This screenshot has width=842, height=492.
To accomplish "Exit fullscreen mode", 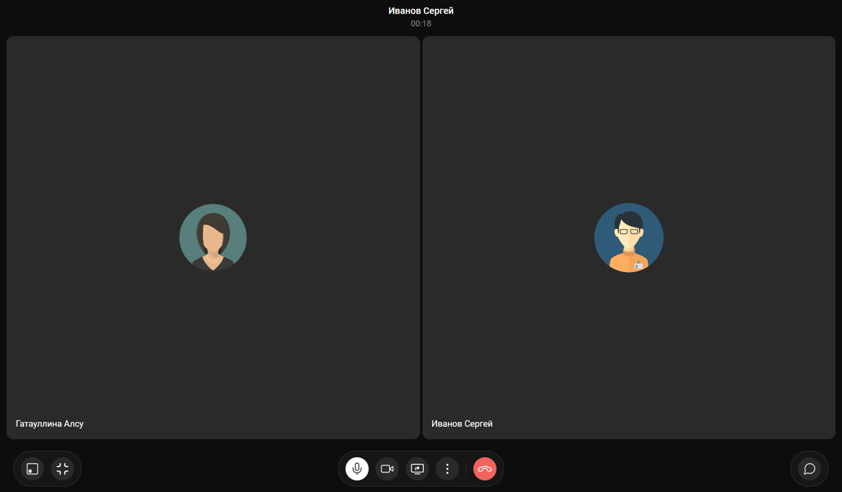I will pyautogui.click(x=63, y=469).
